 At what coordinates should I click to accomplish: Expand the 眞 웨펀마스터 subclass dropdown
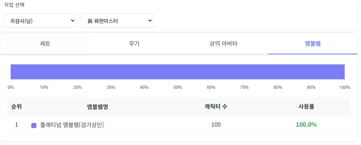click(x=117, y=21)
